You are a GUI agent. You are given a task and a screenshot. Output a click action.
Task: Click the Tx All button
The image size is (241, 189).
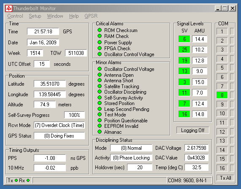coord(225,178)
